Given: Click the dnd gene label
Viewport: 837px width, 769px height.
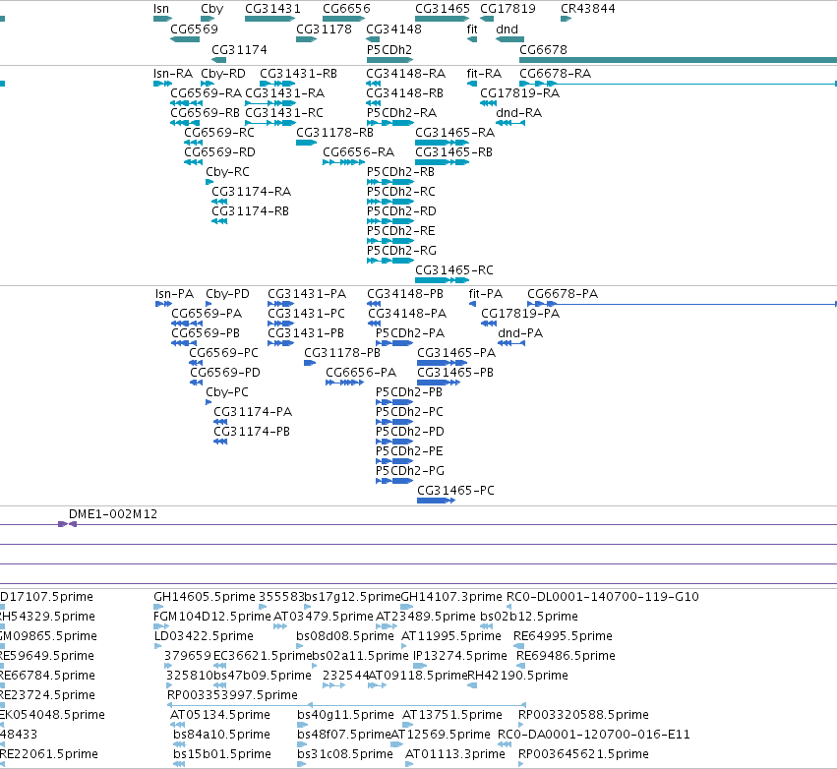Looking at the screenshot, I should tap(507, 29).
